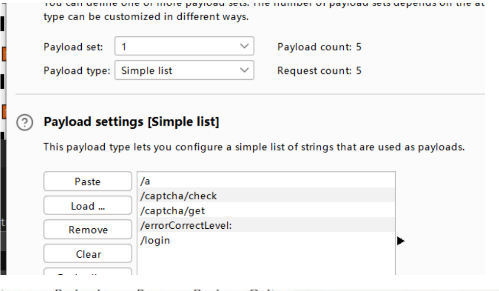Click the Payload count: 5 label
The width and height of the screenshot is (499, 291).
tap(319, 47)
